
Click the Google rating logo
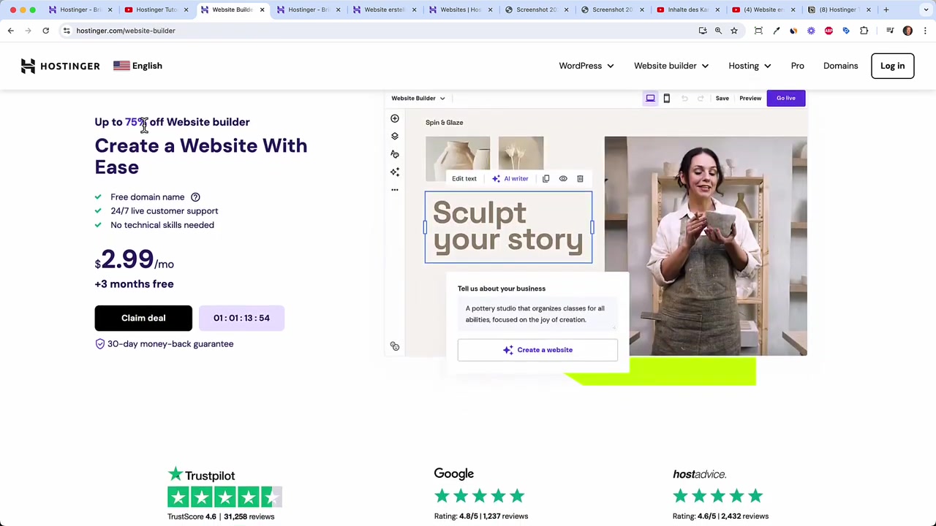[453, 474]
